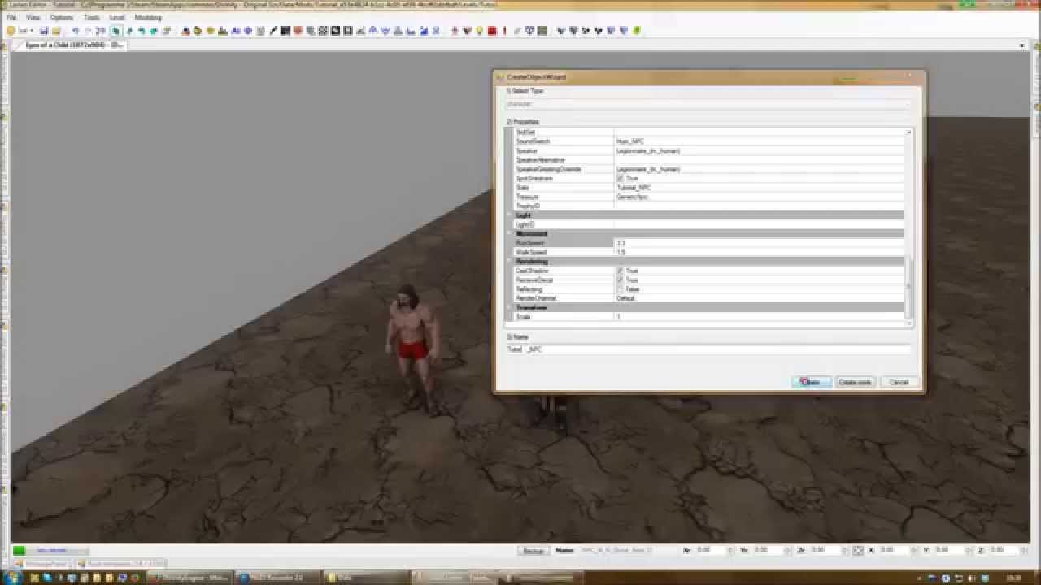Open the Tools menu
Viewport: 1041px width, 585px height.
point(92,17)
